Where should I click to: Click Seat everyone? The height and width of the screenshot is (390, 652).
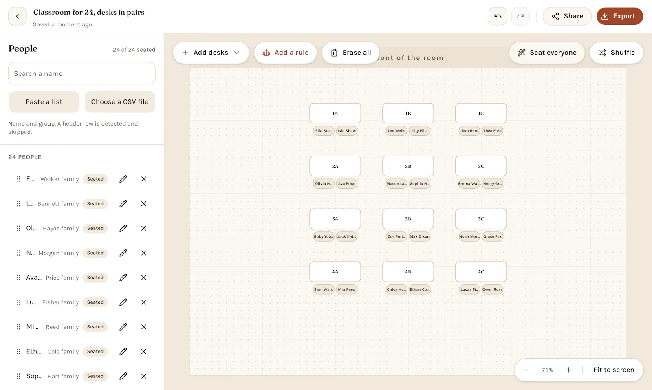pos(547,53)
